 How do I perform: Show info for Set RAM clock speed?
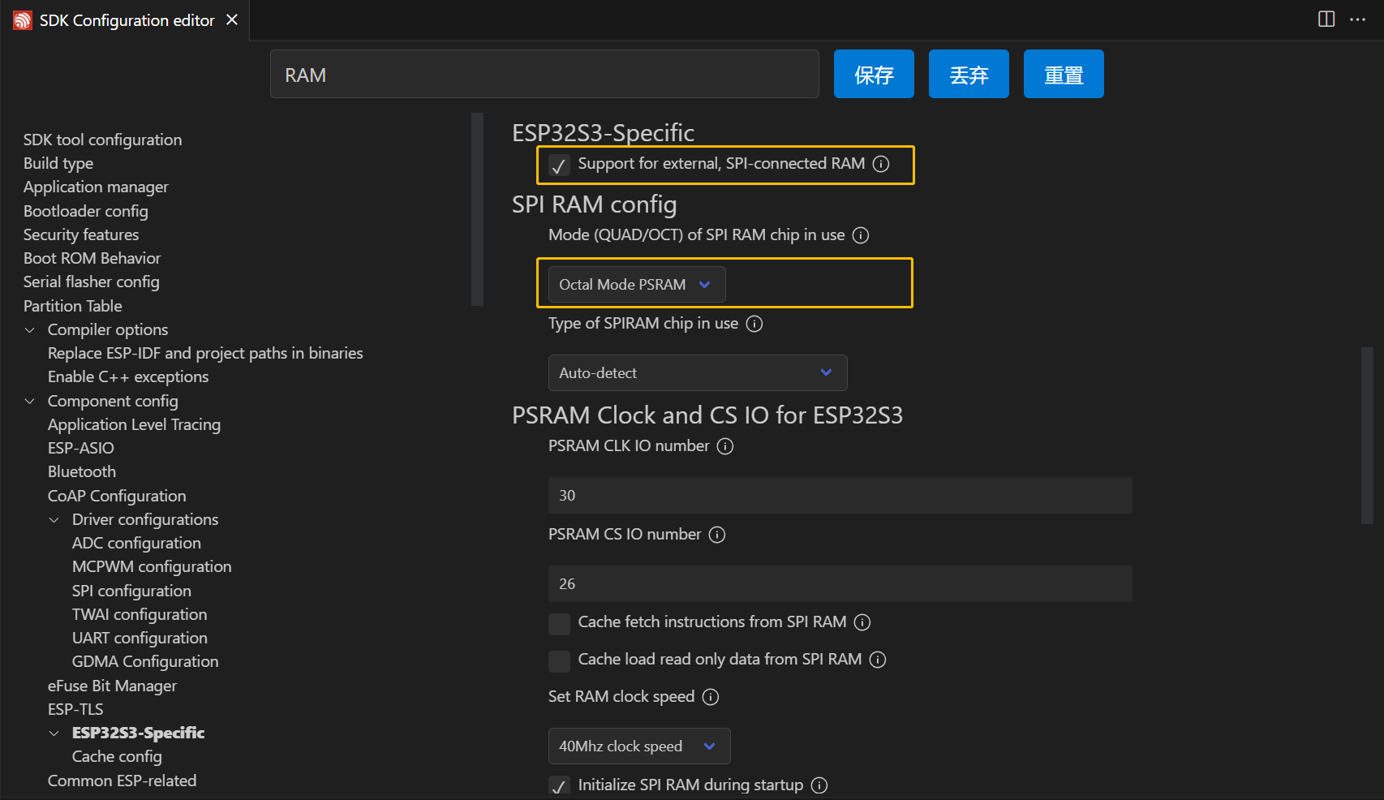(711, 697)
